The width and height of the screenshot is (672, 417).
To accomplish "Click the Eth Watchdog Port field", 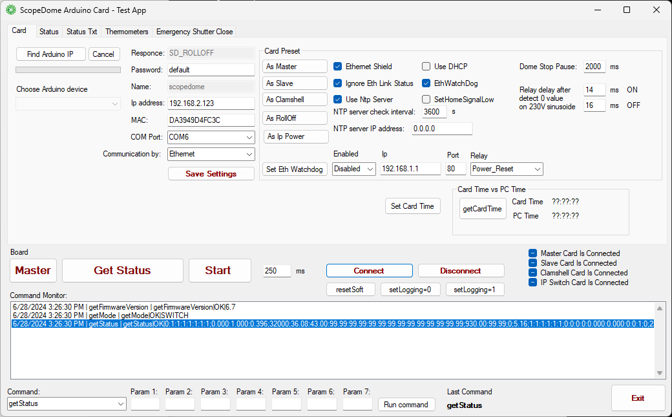I will (456, 169).
